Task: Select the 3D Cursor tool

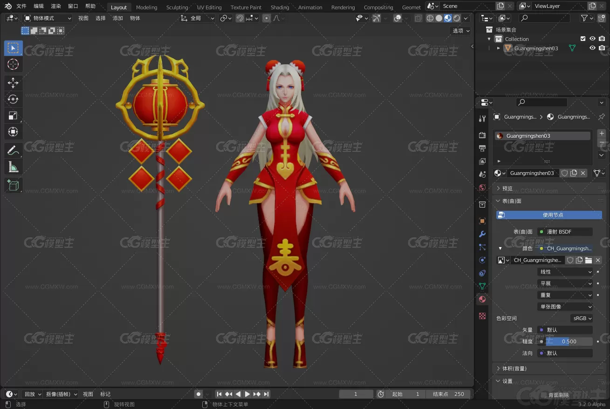Action: pos(13,65)
